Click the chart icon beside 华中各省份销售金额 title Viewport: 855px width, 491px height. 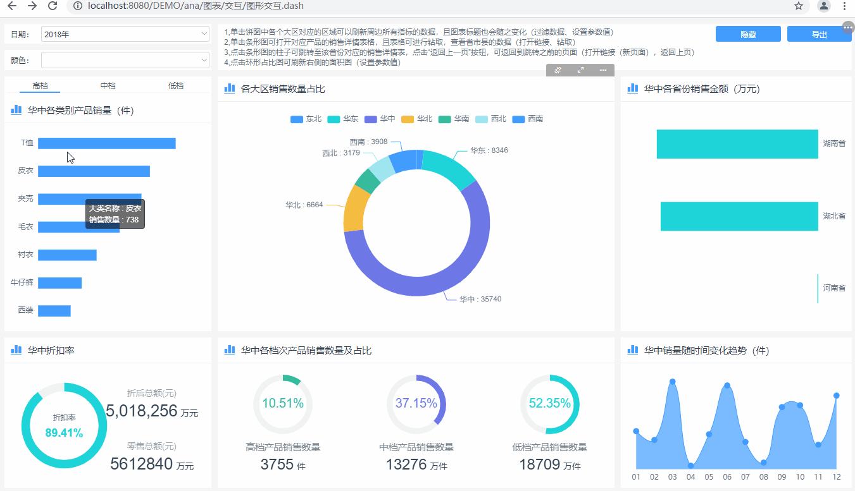pyautogui.click(x=632, y=88)
